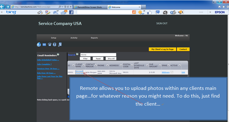Refresh the page from the address bar
229x122 pixels.
click(68, 7)
